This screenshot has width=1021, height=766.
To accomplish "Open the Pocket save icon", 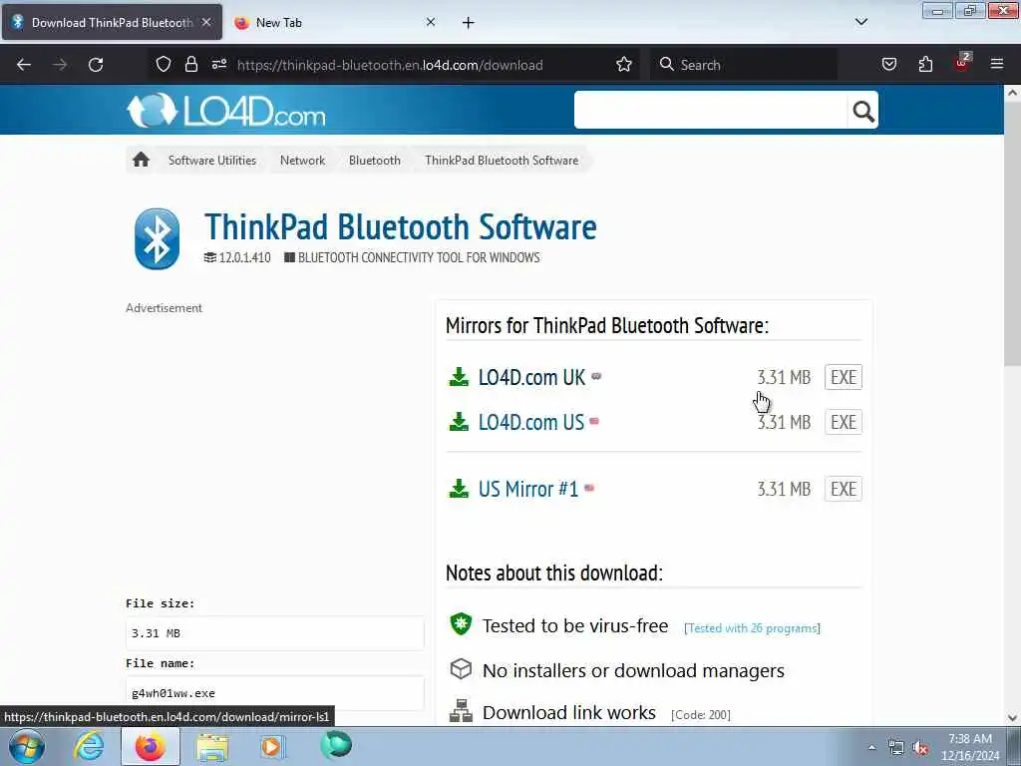I will coord(888,64).
